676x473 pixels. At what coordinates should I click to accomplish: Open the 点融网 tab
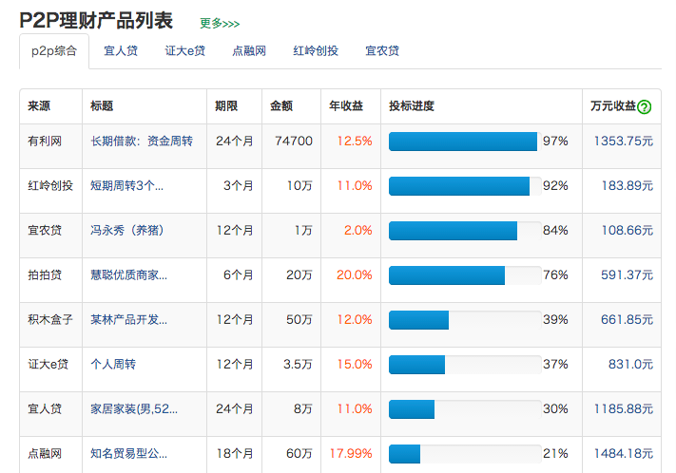(249, 51)
